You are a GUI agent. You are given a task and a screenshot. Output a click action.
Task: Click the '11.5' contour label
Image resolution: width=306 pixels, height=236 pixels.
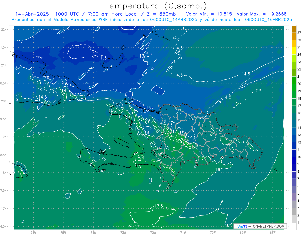pyautogui.click(x=102, y=58)
